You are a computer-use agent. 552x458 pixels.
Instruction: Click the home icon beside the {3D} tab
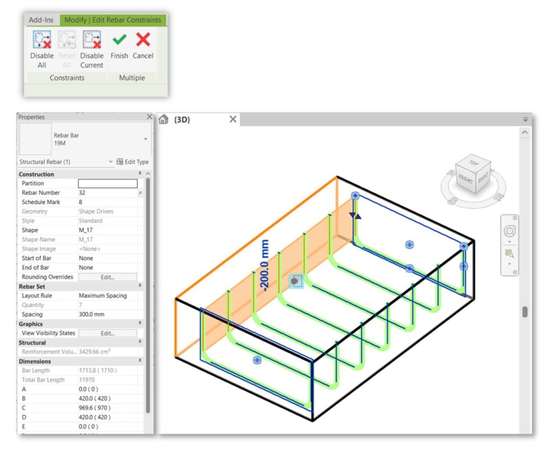[164, 119]
